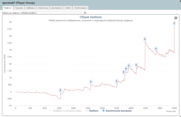Open the Турниры tab

pos(19,8)
